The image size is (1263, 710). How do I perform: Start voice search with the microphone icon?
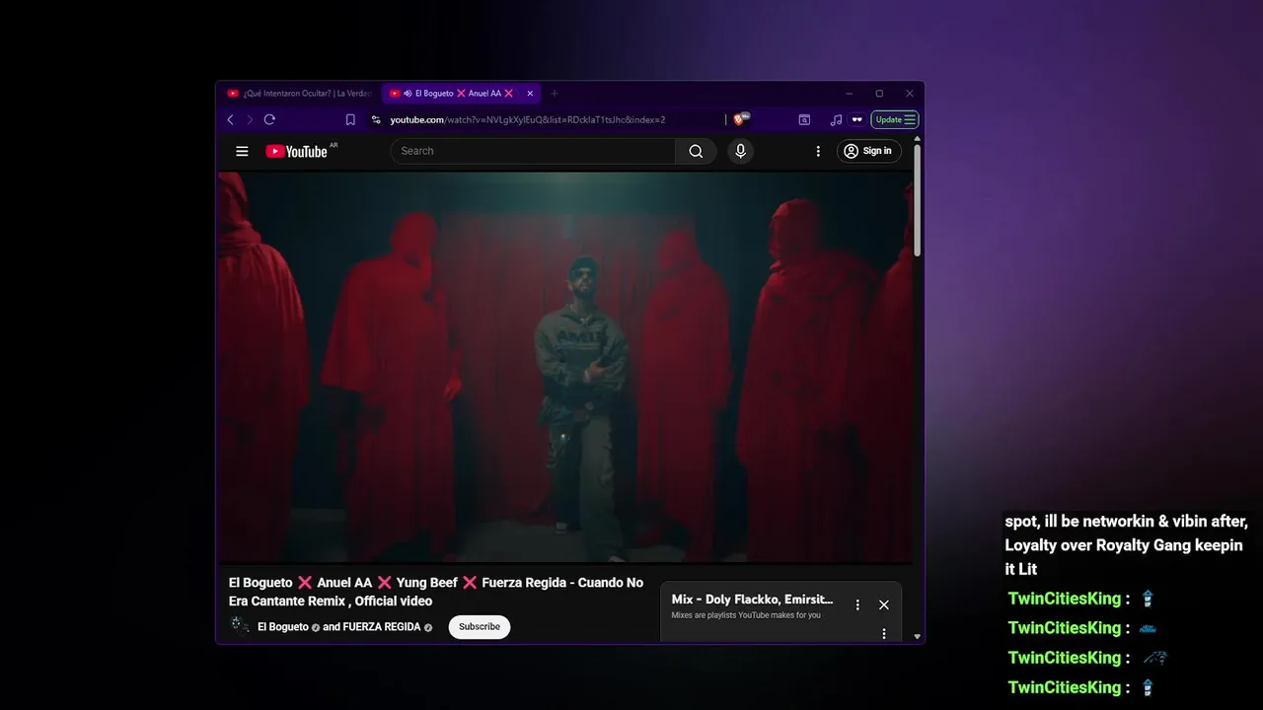(740, 151)
